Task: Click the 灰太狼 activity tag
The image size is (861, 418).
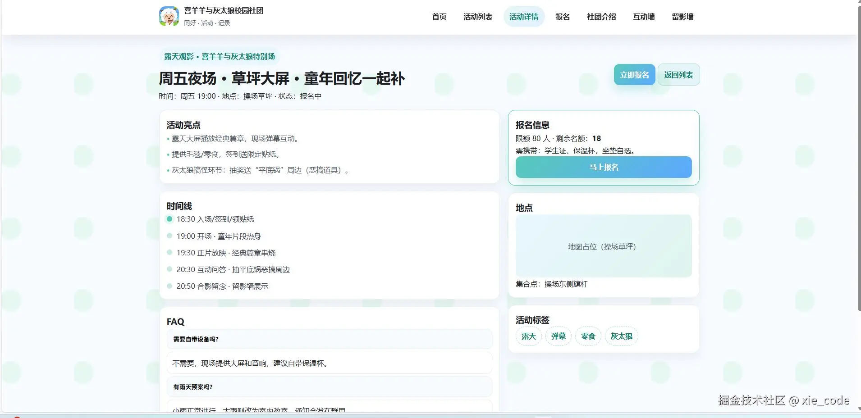Action: click(621, 336)
